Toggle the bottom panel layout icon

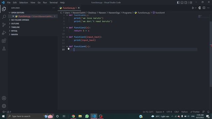[x=182, y=3]
